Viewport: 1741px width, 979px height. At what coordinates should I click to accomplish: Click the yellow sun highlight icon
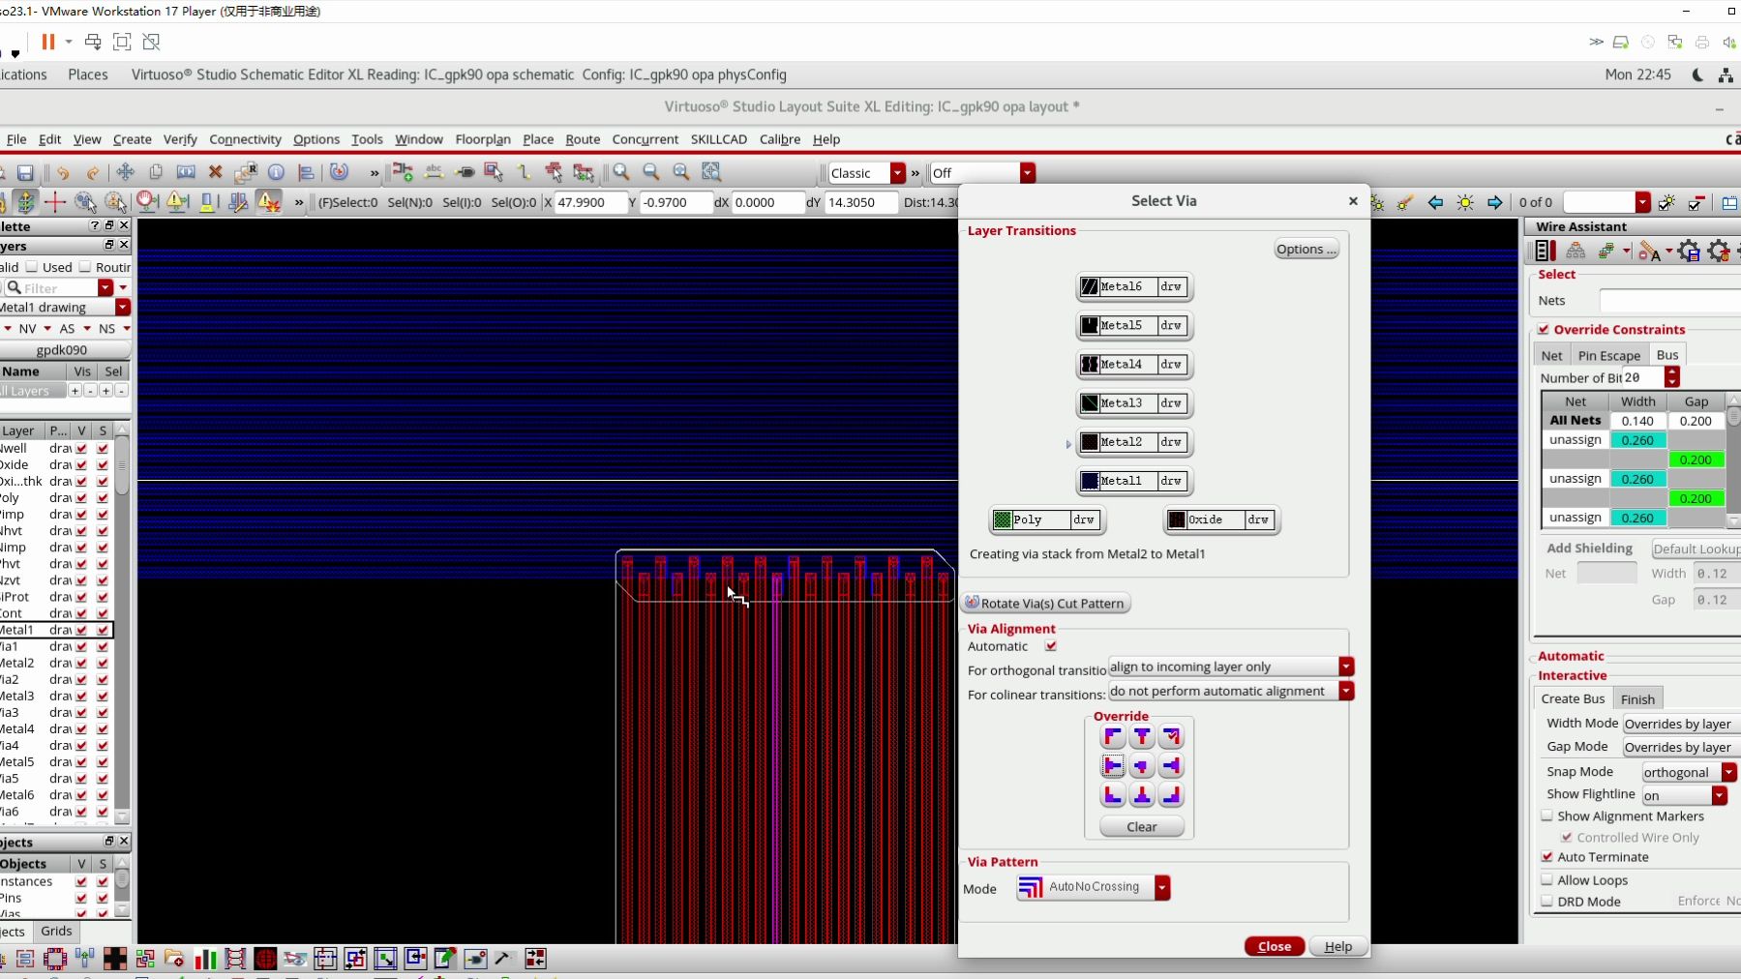click(x=1465, y=202)
